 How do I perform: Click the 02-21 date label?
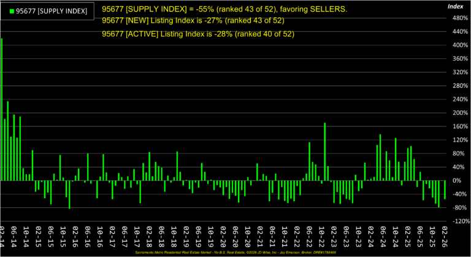(260, 237)
